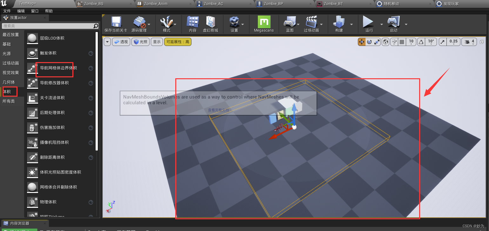Click the 后期处理体积 icon
489x231 pixels.
coord(32,112)
